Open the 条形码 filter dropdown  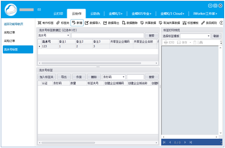[123, 77]
